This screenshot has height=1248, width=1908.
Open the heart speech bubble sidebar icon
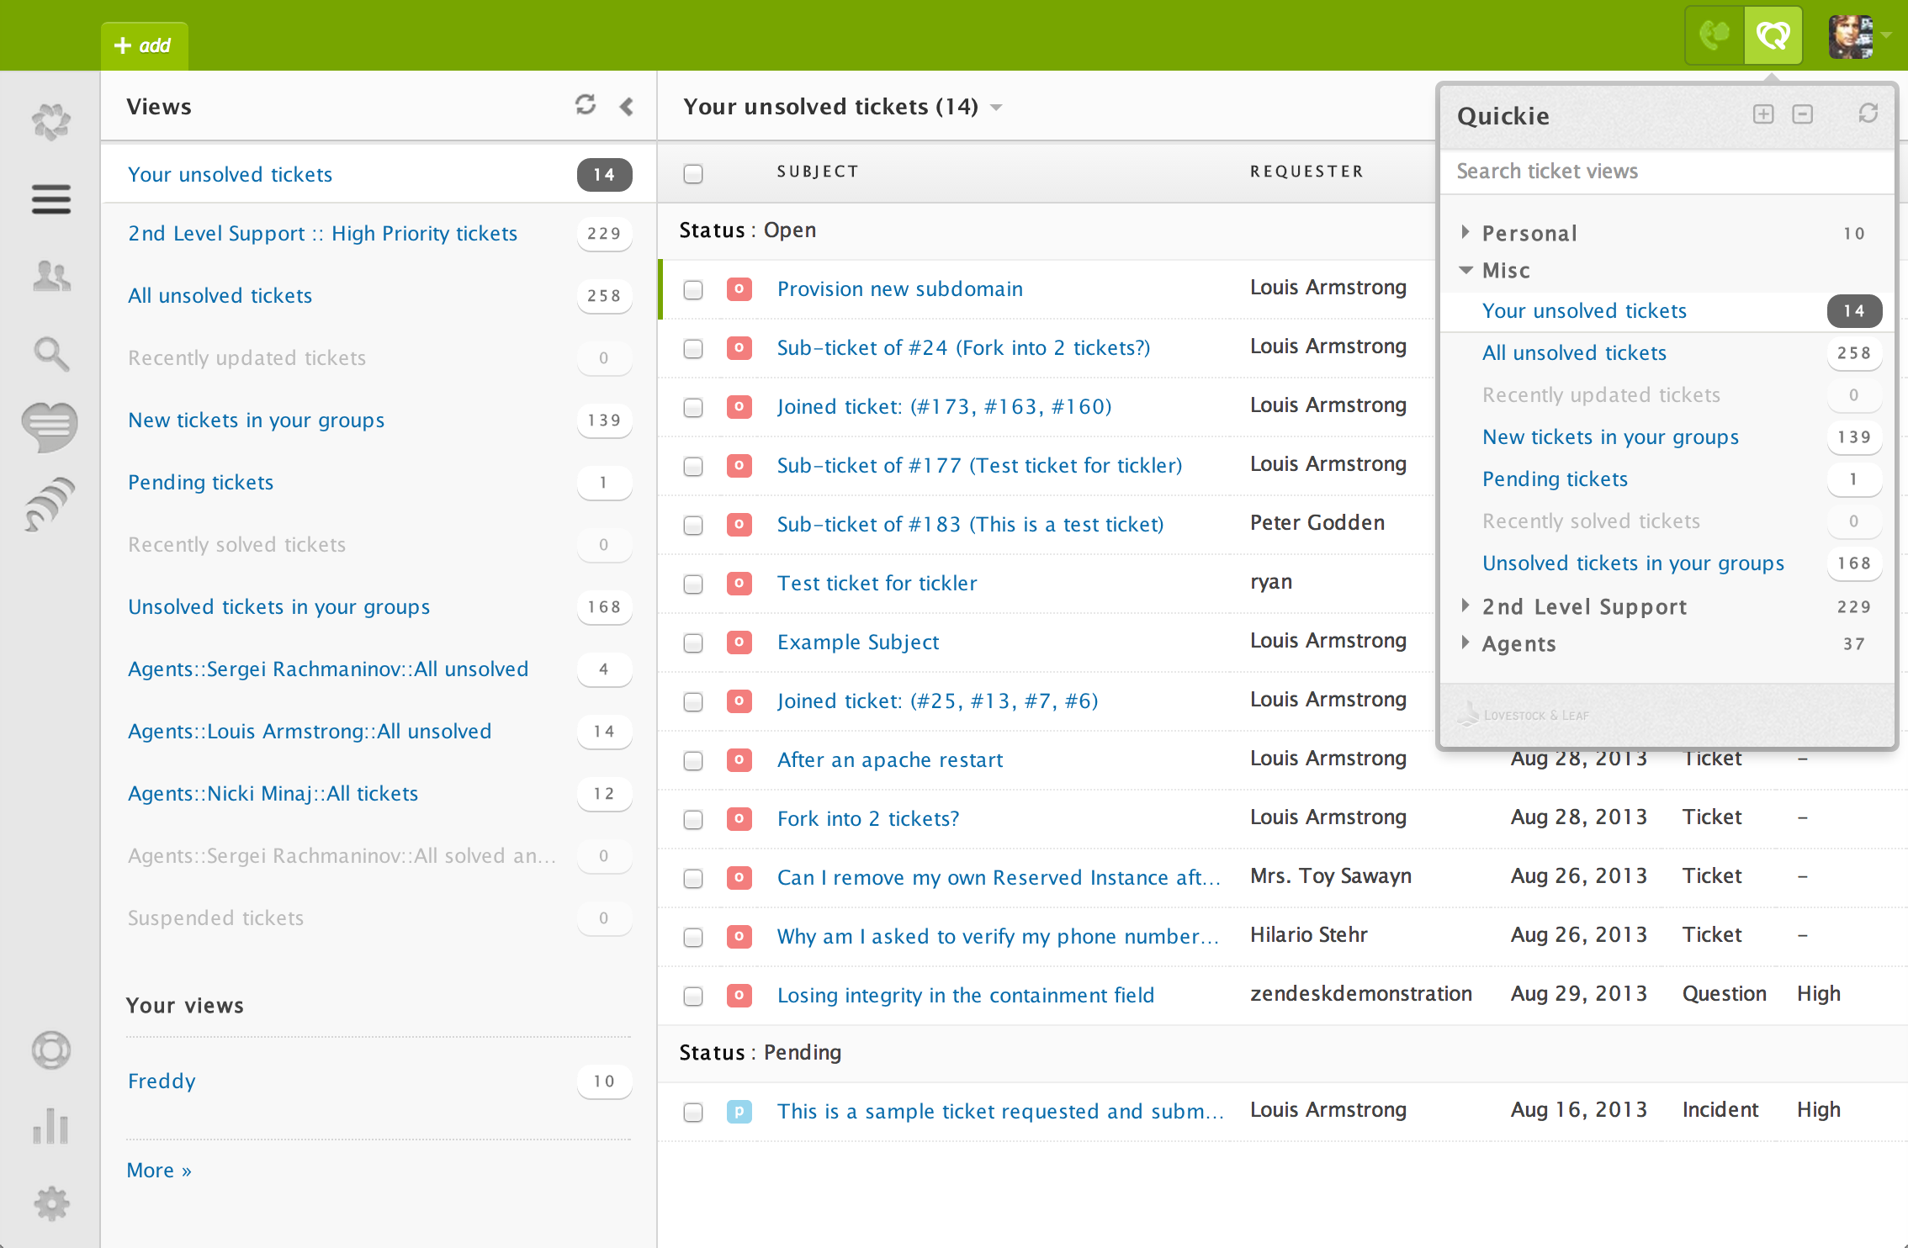click(x=50, y=427)
